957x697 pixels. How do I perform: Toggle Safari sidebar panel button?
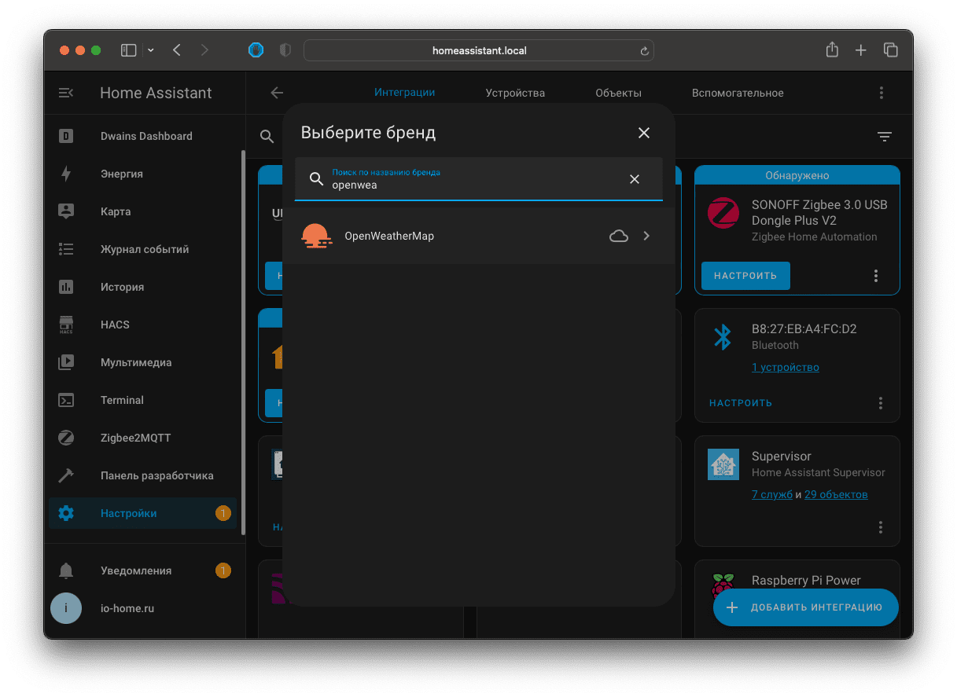click(x=129, y=50)
